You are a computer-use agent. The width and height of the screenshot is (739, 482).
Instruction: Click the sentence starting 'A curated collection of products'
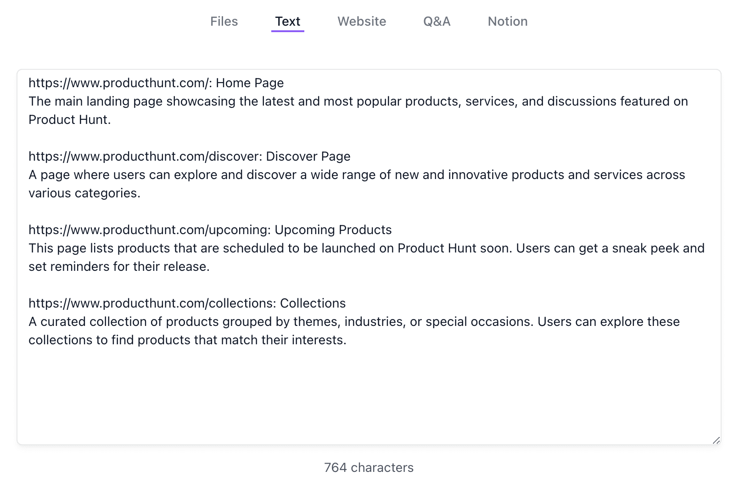[354, 331]
